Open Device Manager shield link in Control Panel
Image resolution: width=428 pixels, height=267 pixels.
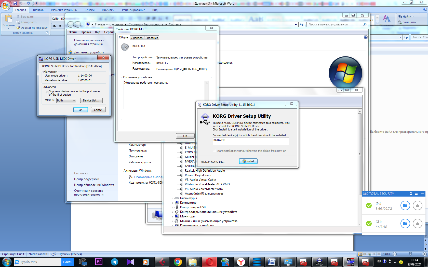coord(89,52)
